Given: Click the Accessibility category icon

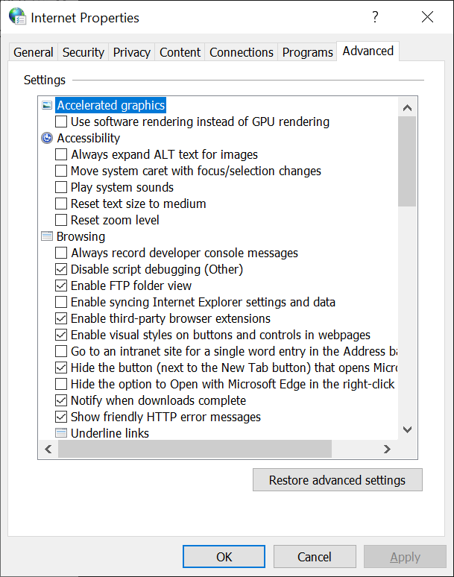Looking at the screenshot, I should [x=47, y=138].
